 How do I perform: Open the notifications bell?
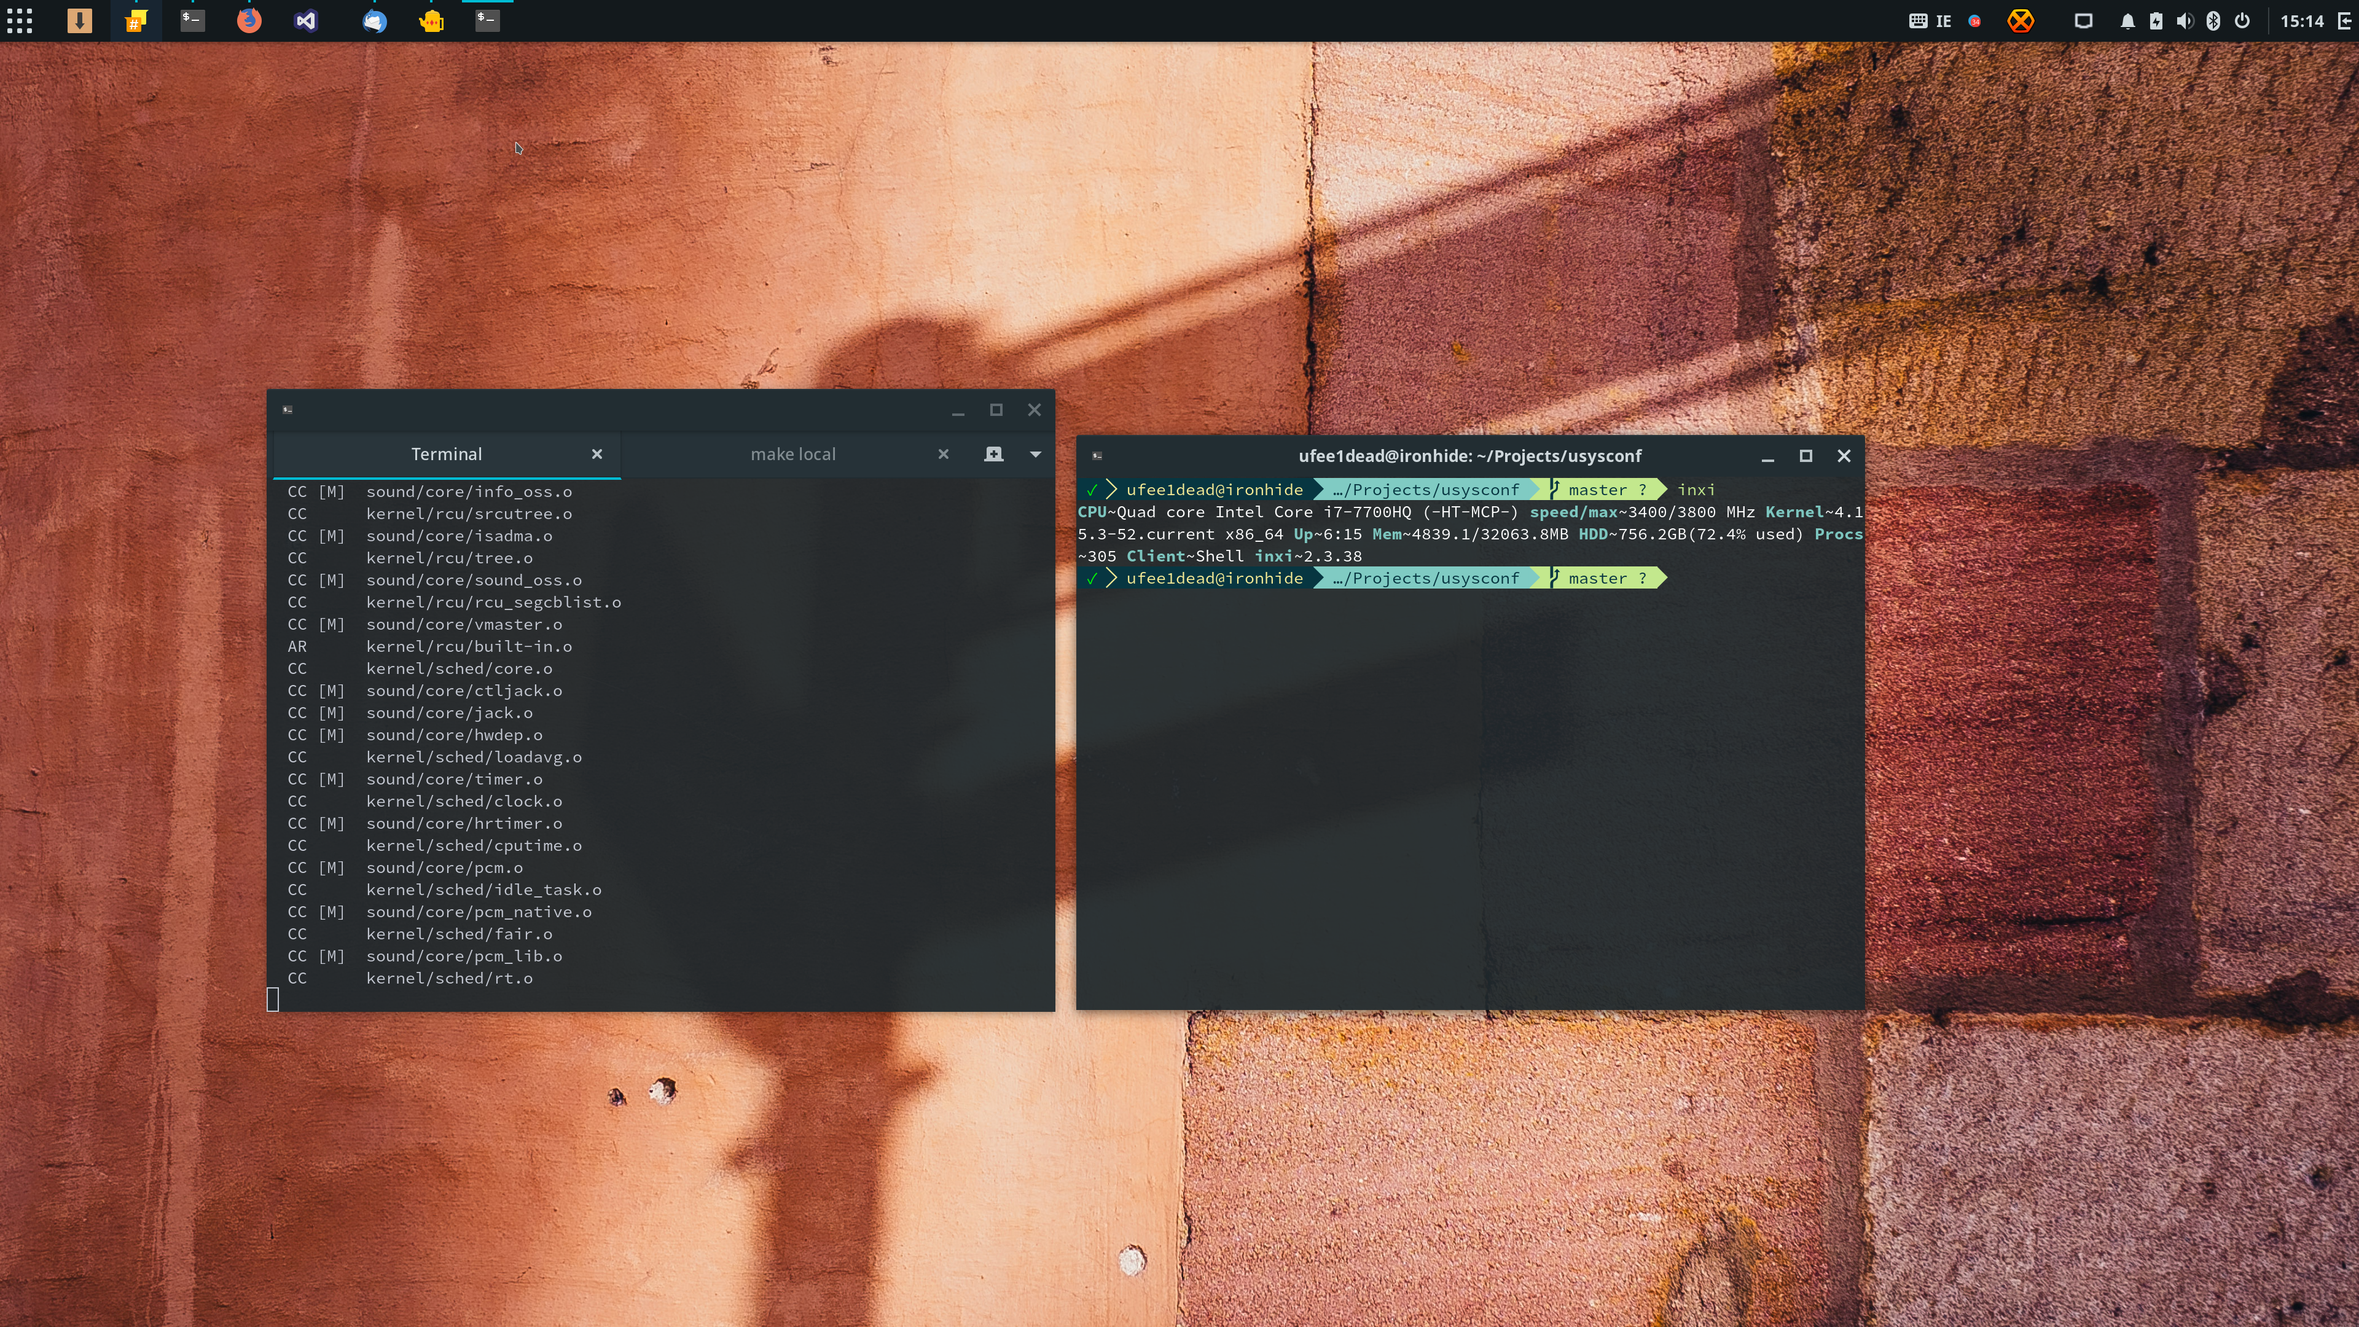2127,20
